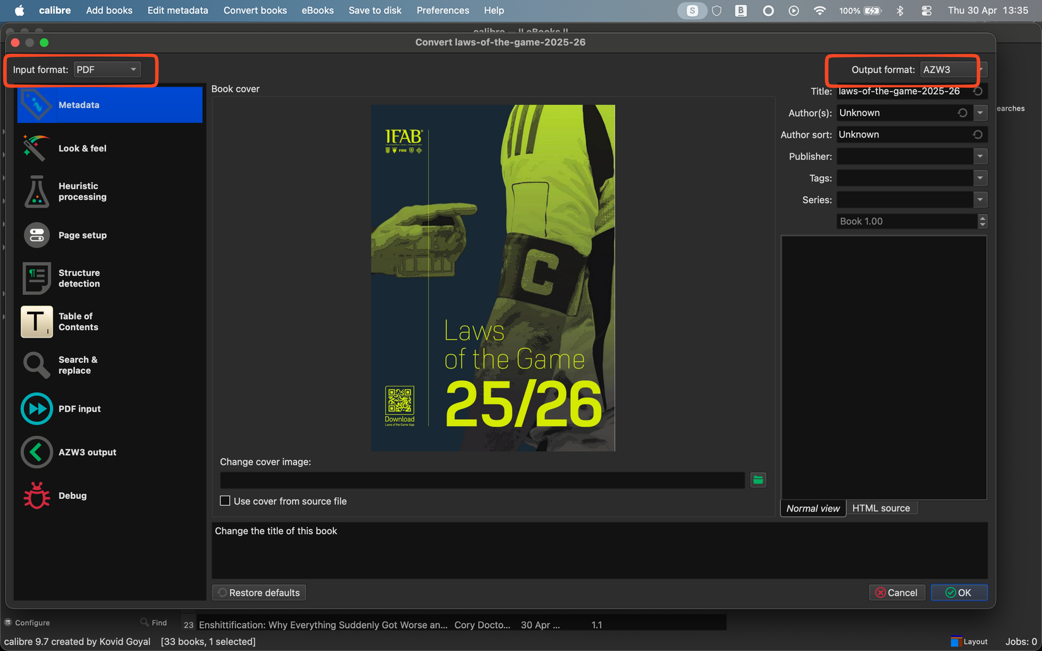This screenshot has width=1042, height=651.
Task: Open the calibre application menu
Action: coord(55,10)
